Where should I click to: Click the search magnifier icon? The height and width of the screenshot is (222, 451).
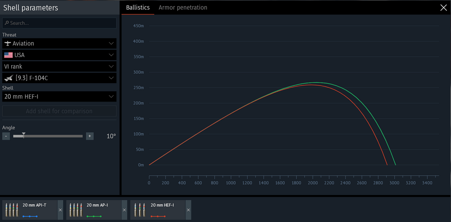[7, 23]
